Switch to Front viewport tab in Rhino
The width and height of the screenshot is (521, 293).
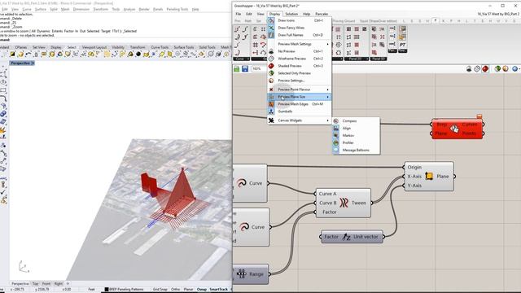click(46, 284)
